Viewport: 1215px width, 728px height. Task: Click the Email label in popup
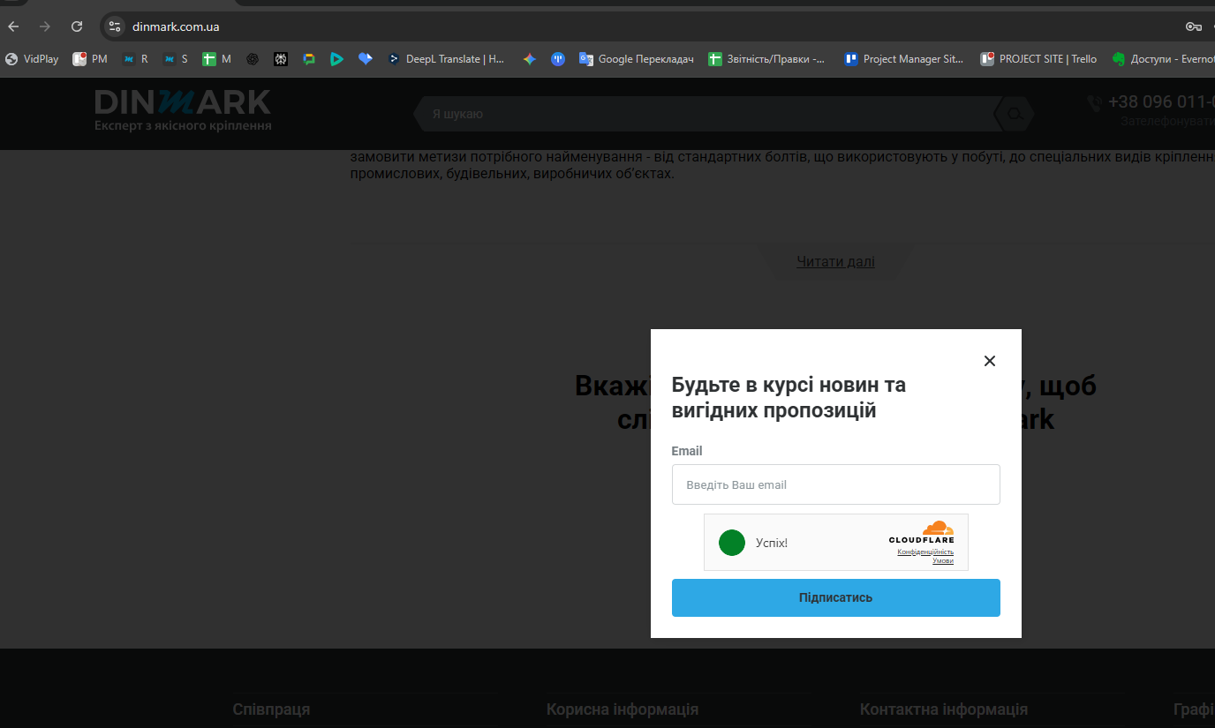click(687, 451)
